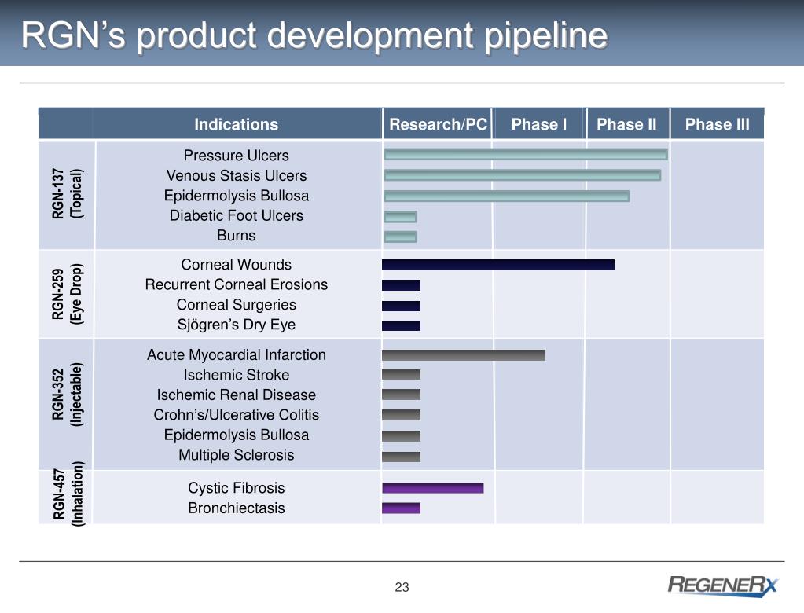Click the RGN-137 Epidermolysis Bullosa progress bar
Viewport: 804px width, 613px height.
point(507,196)
